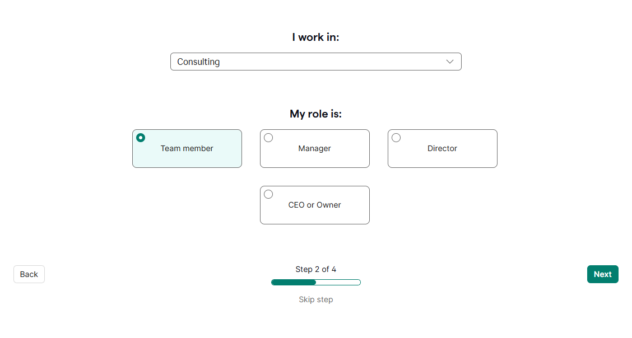Click the selected Consulting value text
Image resolution: width=632 pixels, height=338 pixels.
[198, 62]
